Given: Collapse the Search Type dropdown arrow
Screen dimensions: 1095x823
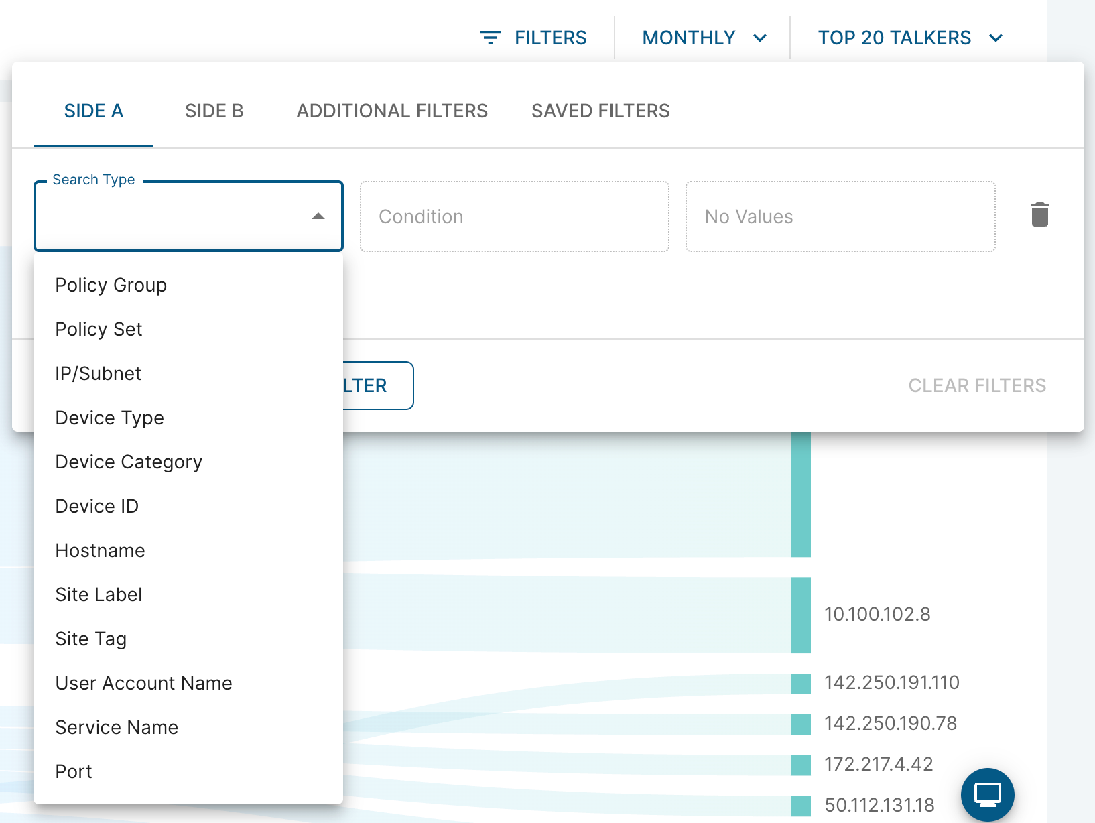Looking at the screenshot, I should [318, 216].
